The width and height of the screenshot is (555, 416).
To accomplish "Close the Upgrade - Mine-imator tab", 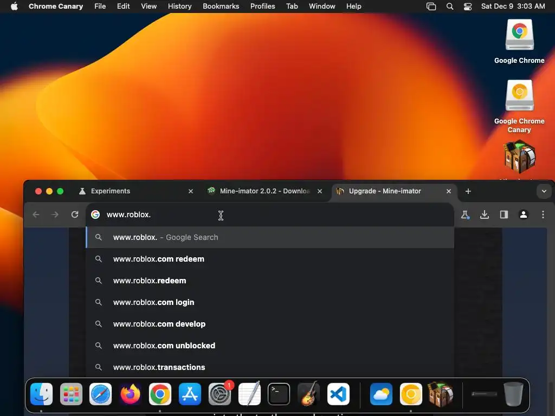I will [448, 191].
